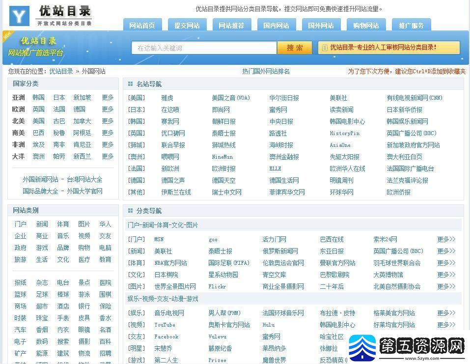Click the 搜索 search button
470x364 pixels.
295,48
